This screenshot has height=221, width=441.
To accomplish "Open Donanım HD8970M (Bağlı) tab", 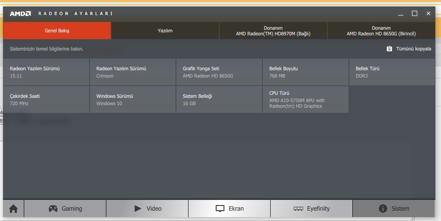I will tap(273, 31).
